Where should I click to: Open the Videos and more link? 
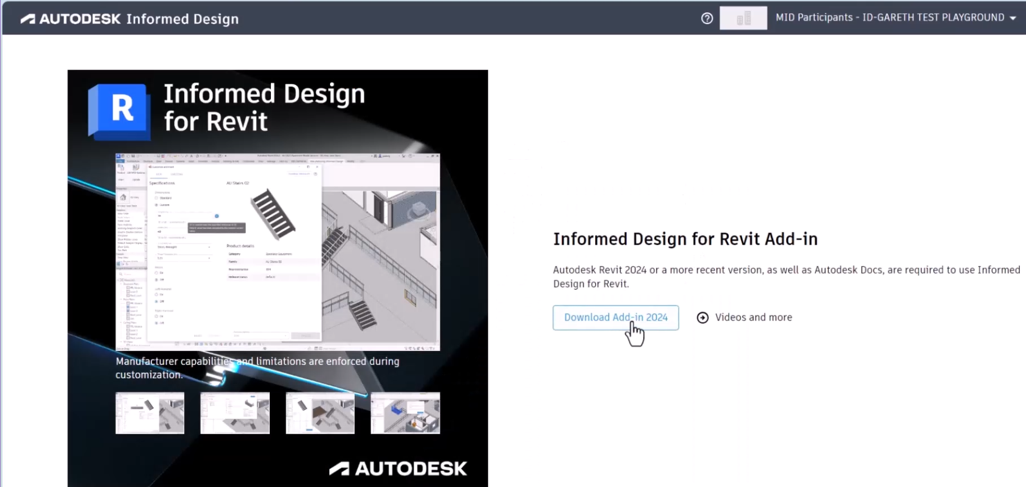(x=753, y=317)
